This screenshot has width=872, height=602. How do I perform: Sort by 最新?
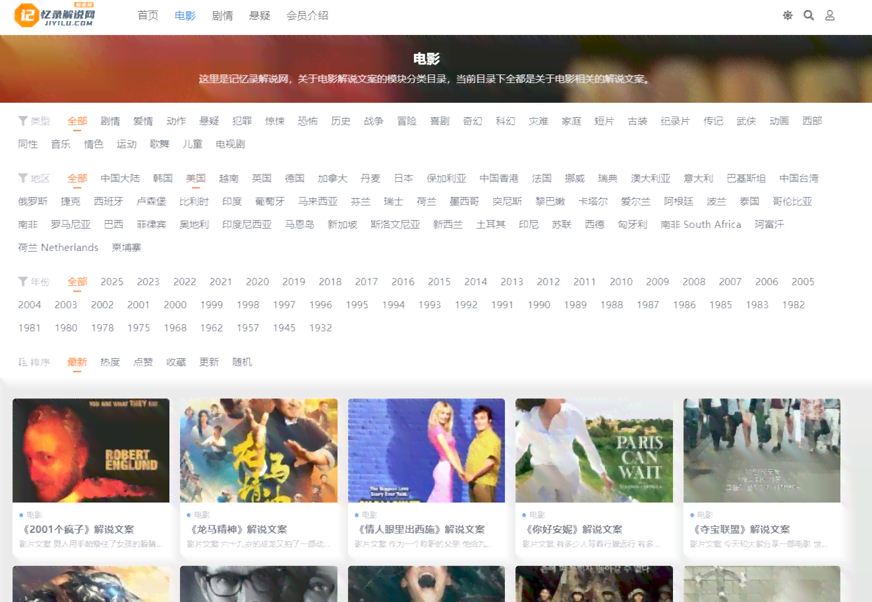[77, 362]
